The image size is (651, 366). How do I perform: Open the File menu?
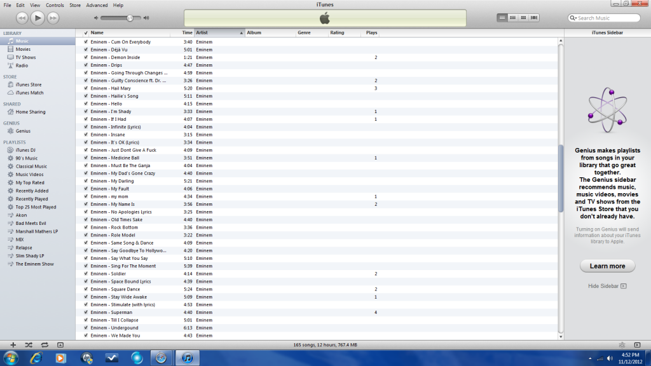pyautogui.click(x=7, y=5)
